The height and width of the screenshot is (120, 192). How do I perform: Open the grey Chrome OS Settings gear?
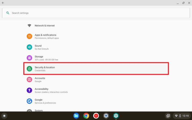106,116
